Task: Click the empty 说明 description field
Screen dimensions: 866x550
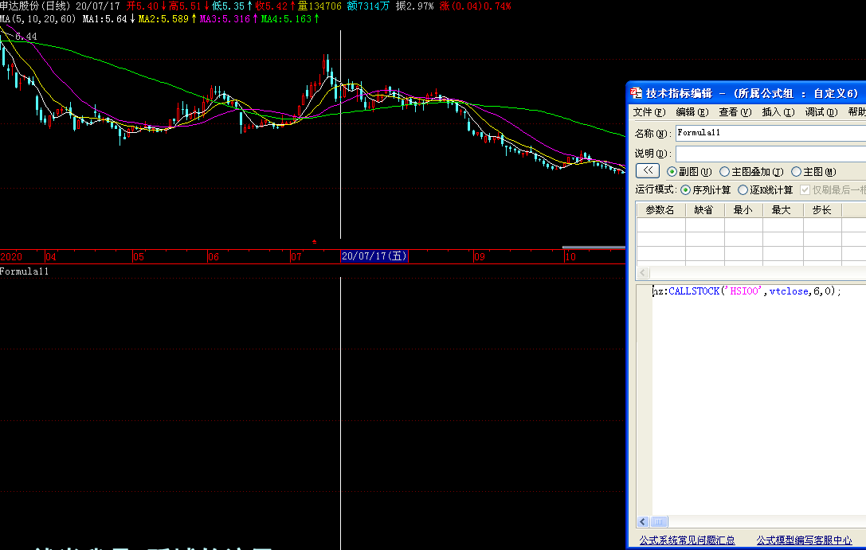Action: pyautogui.click(x=771, y=154)
